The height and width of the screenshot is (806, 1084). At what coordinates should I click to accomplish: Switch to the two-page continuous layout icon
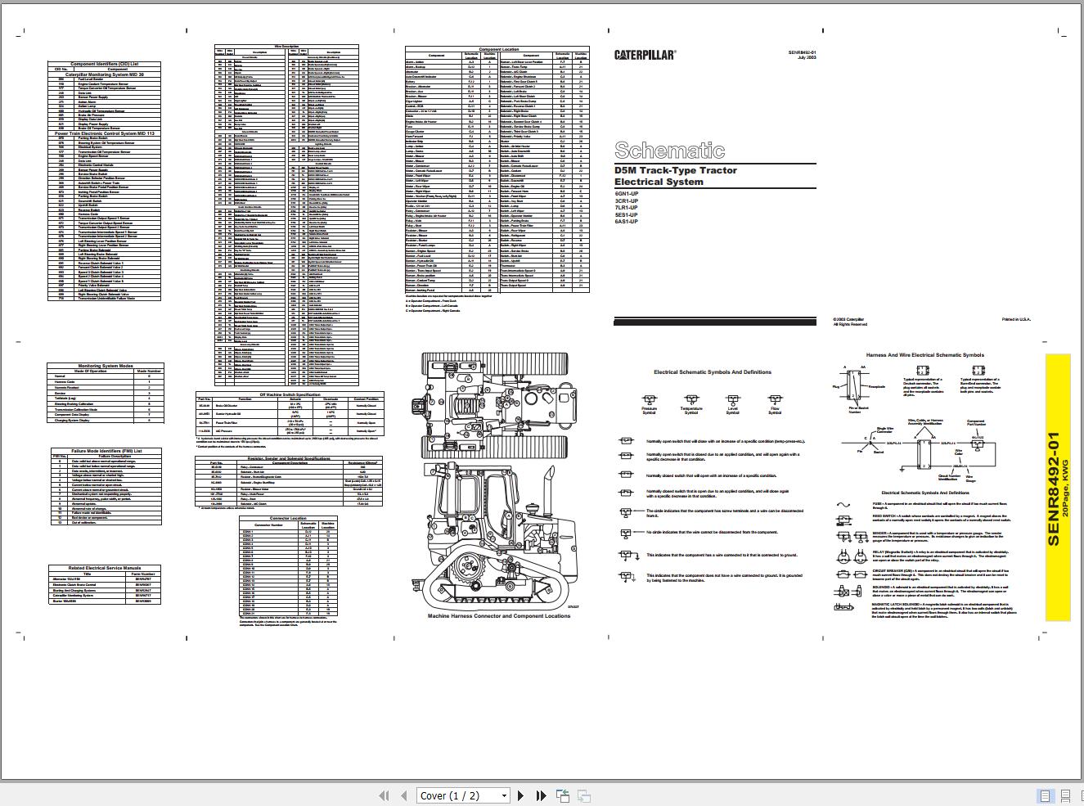point(1065,795)
